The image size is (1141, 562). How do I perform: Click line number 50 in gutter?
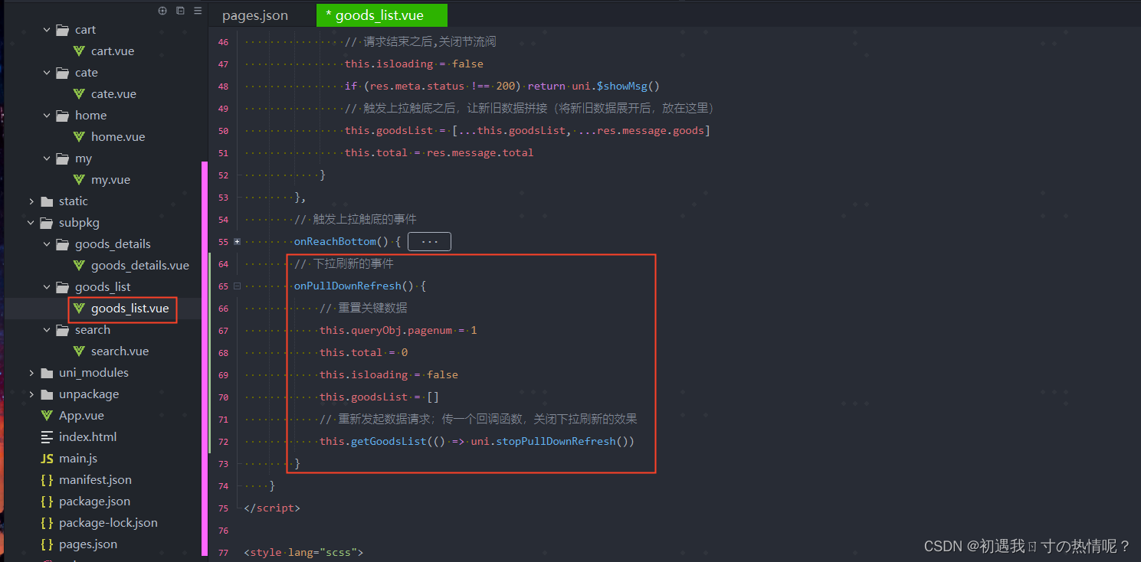point(223,131)
